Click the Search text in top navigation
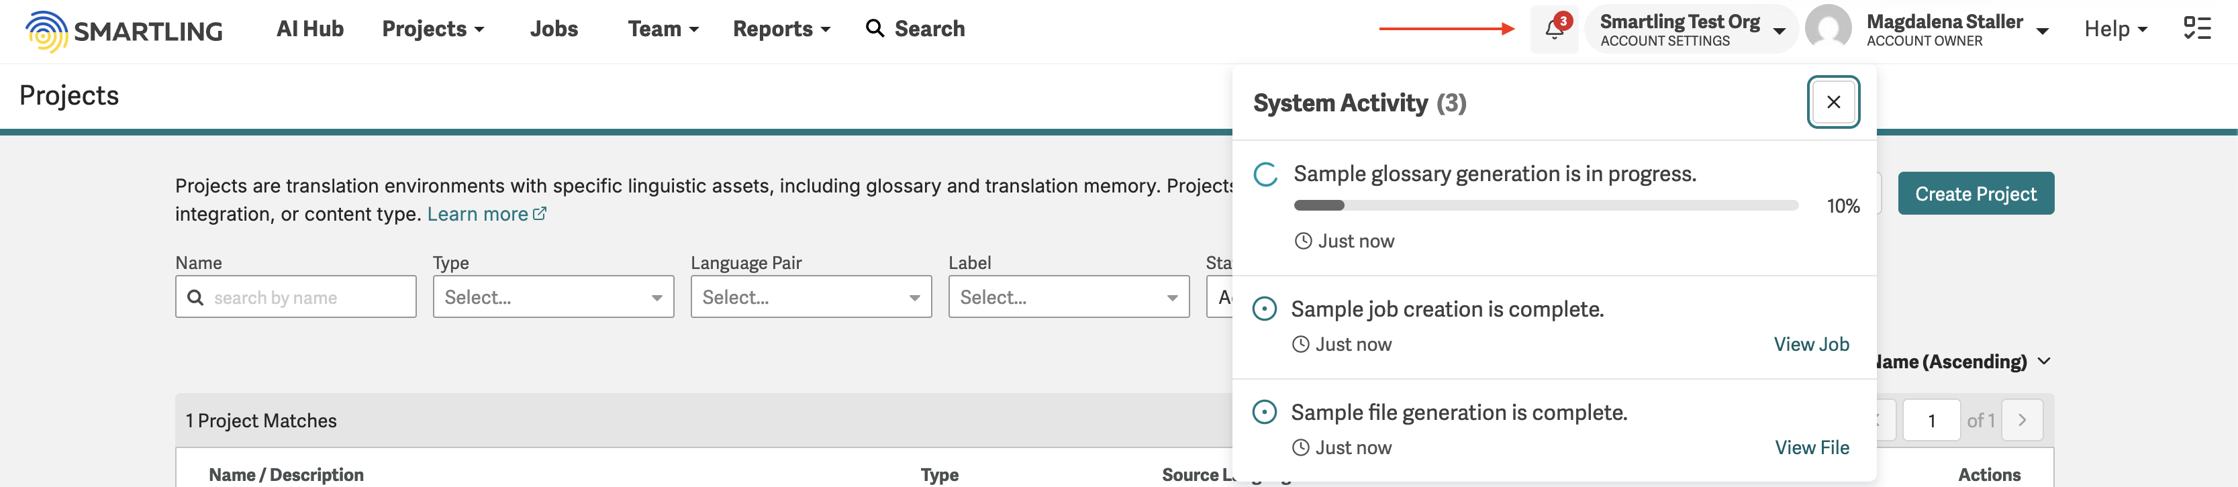This screenshot has height=487, width=2238. point(930,29)
